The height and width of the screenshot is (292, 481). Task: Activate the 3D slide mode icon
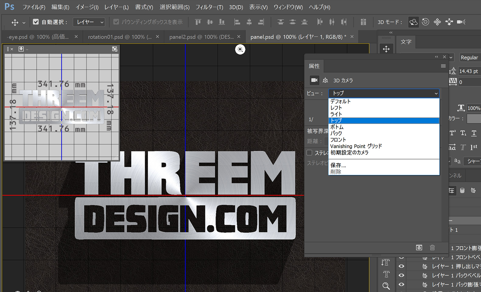[449, 22]
